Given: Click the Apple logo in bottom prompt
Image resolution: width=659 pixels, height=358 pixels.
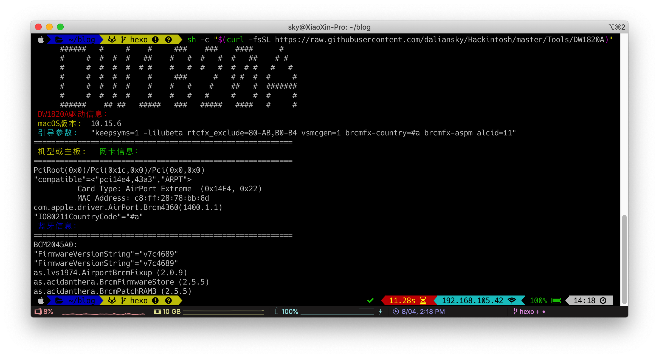Looking at the screenshot, I should coord(41,301).
